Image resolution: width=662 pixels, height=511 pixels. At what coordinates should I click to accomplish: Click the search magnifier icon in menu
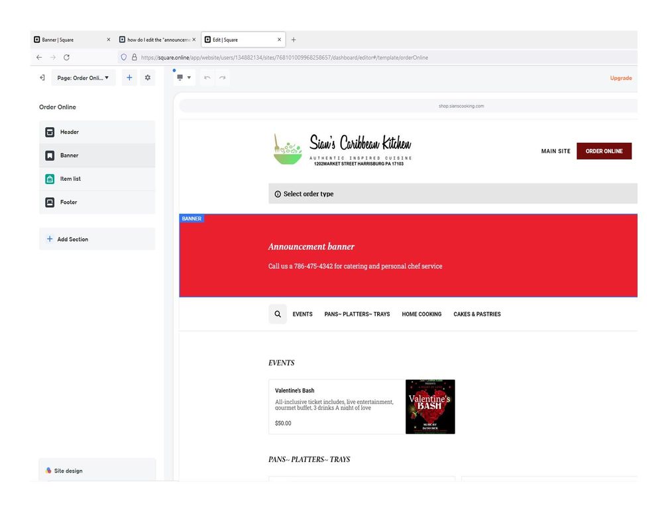[278, 314]
